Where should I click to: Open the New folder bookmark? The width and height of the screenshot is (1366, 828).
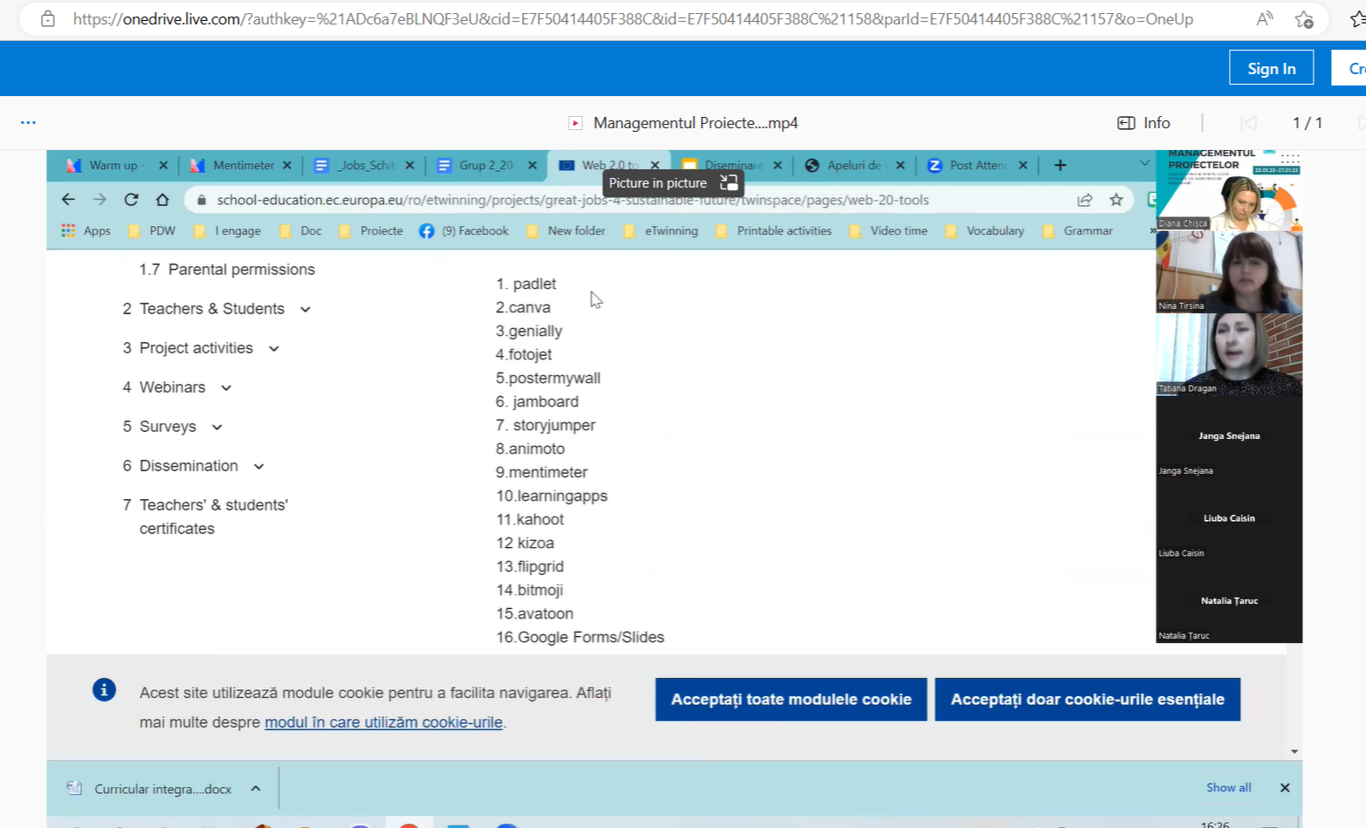click(566, 231)
